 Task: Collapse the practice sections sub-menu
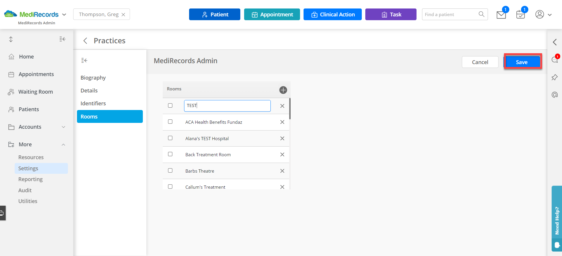click(x=84, y=60)
